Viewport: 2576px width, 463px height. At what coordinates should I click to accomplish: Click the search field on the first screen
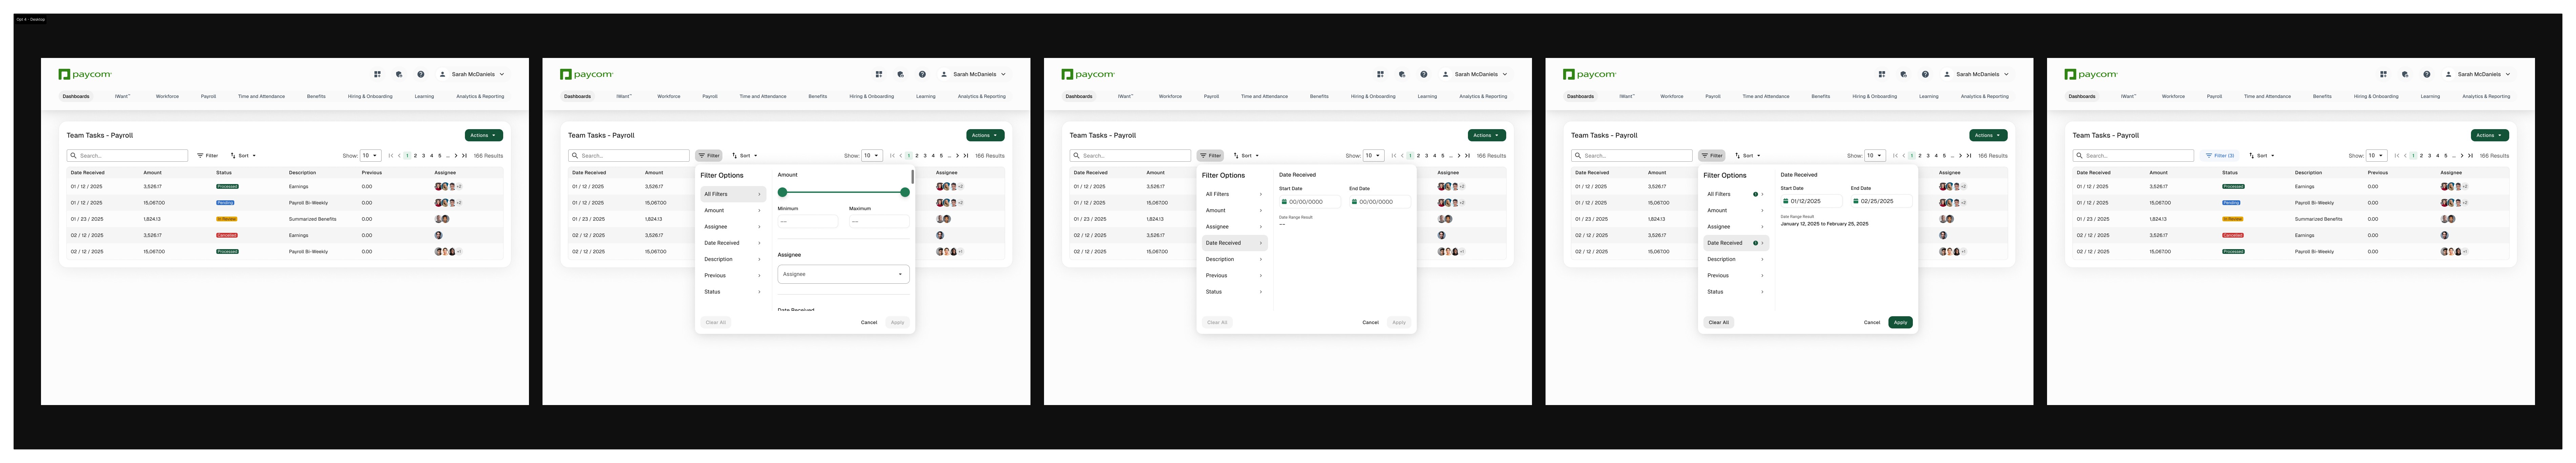(127, 156)
